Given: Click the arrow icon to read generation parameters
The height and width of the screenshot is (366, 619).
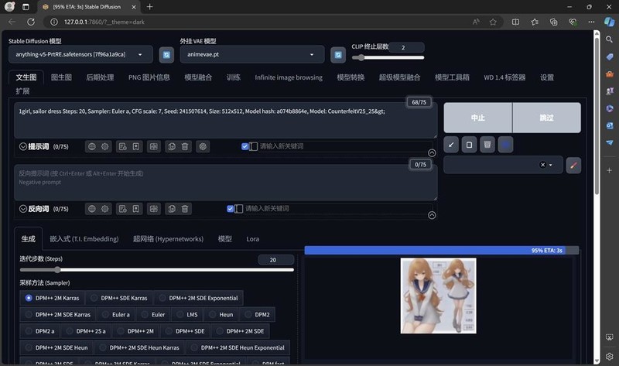Looking at the screenshot, I should [x=451, y=145].
